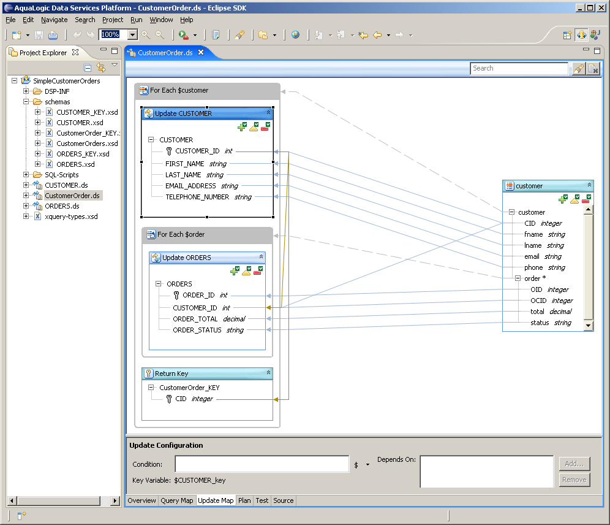This screenshot has height=525, width=610.
Task: Click the Condition input field
Action: click(262, 464)
